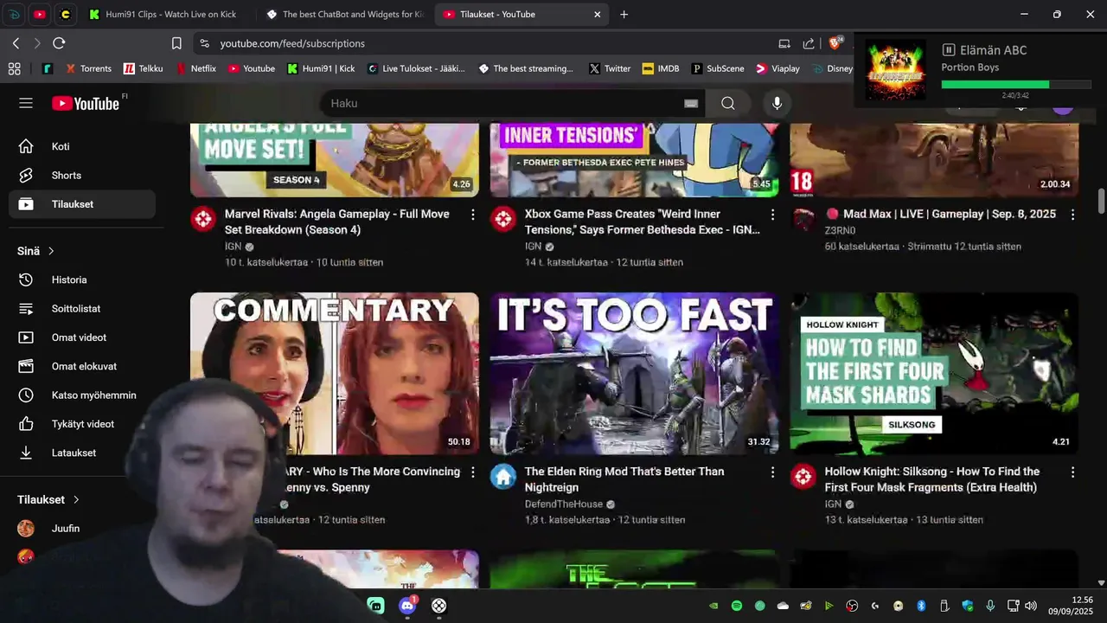This screenshot has height=623, width=1107.
Task: Open Discord from the taskbar
Action: click(407, 606)
